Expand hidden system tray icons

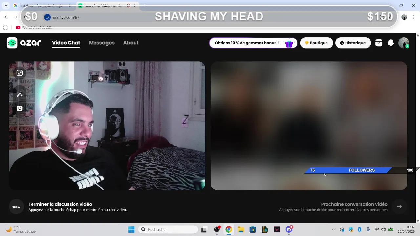(333, 229)
